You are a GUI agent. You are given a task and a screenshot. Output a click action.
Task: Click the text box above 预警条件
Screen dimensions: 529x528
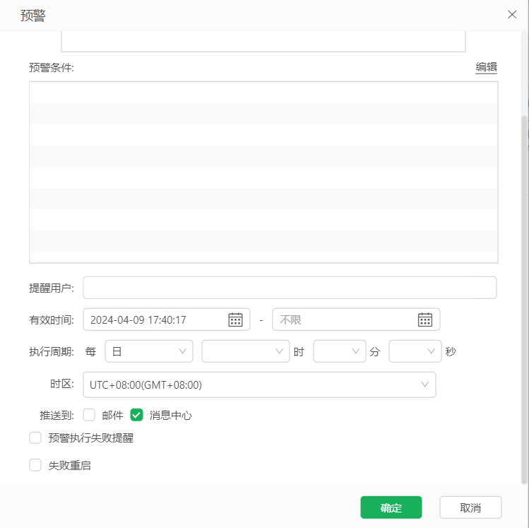[x=263, y=41]
